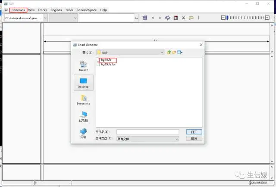Open the File menu
Viewport: 276px width, 187px height.
pyautogui.click(x=6, y=10)
